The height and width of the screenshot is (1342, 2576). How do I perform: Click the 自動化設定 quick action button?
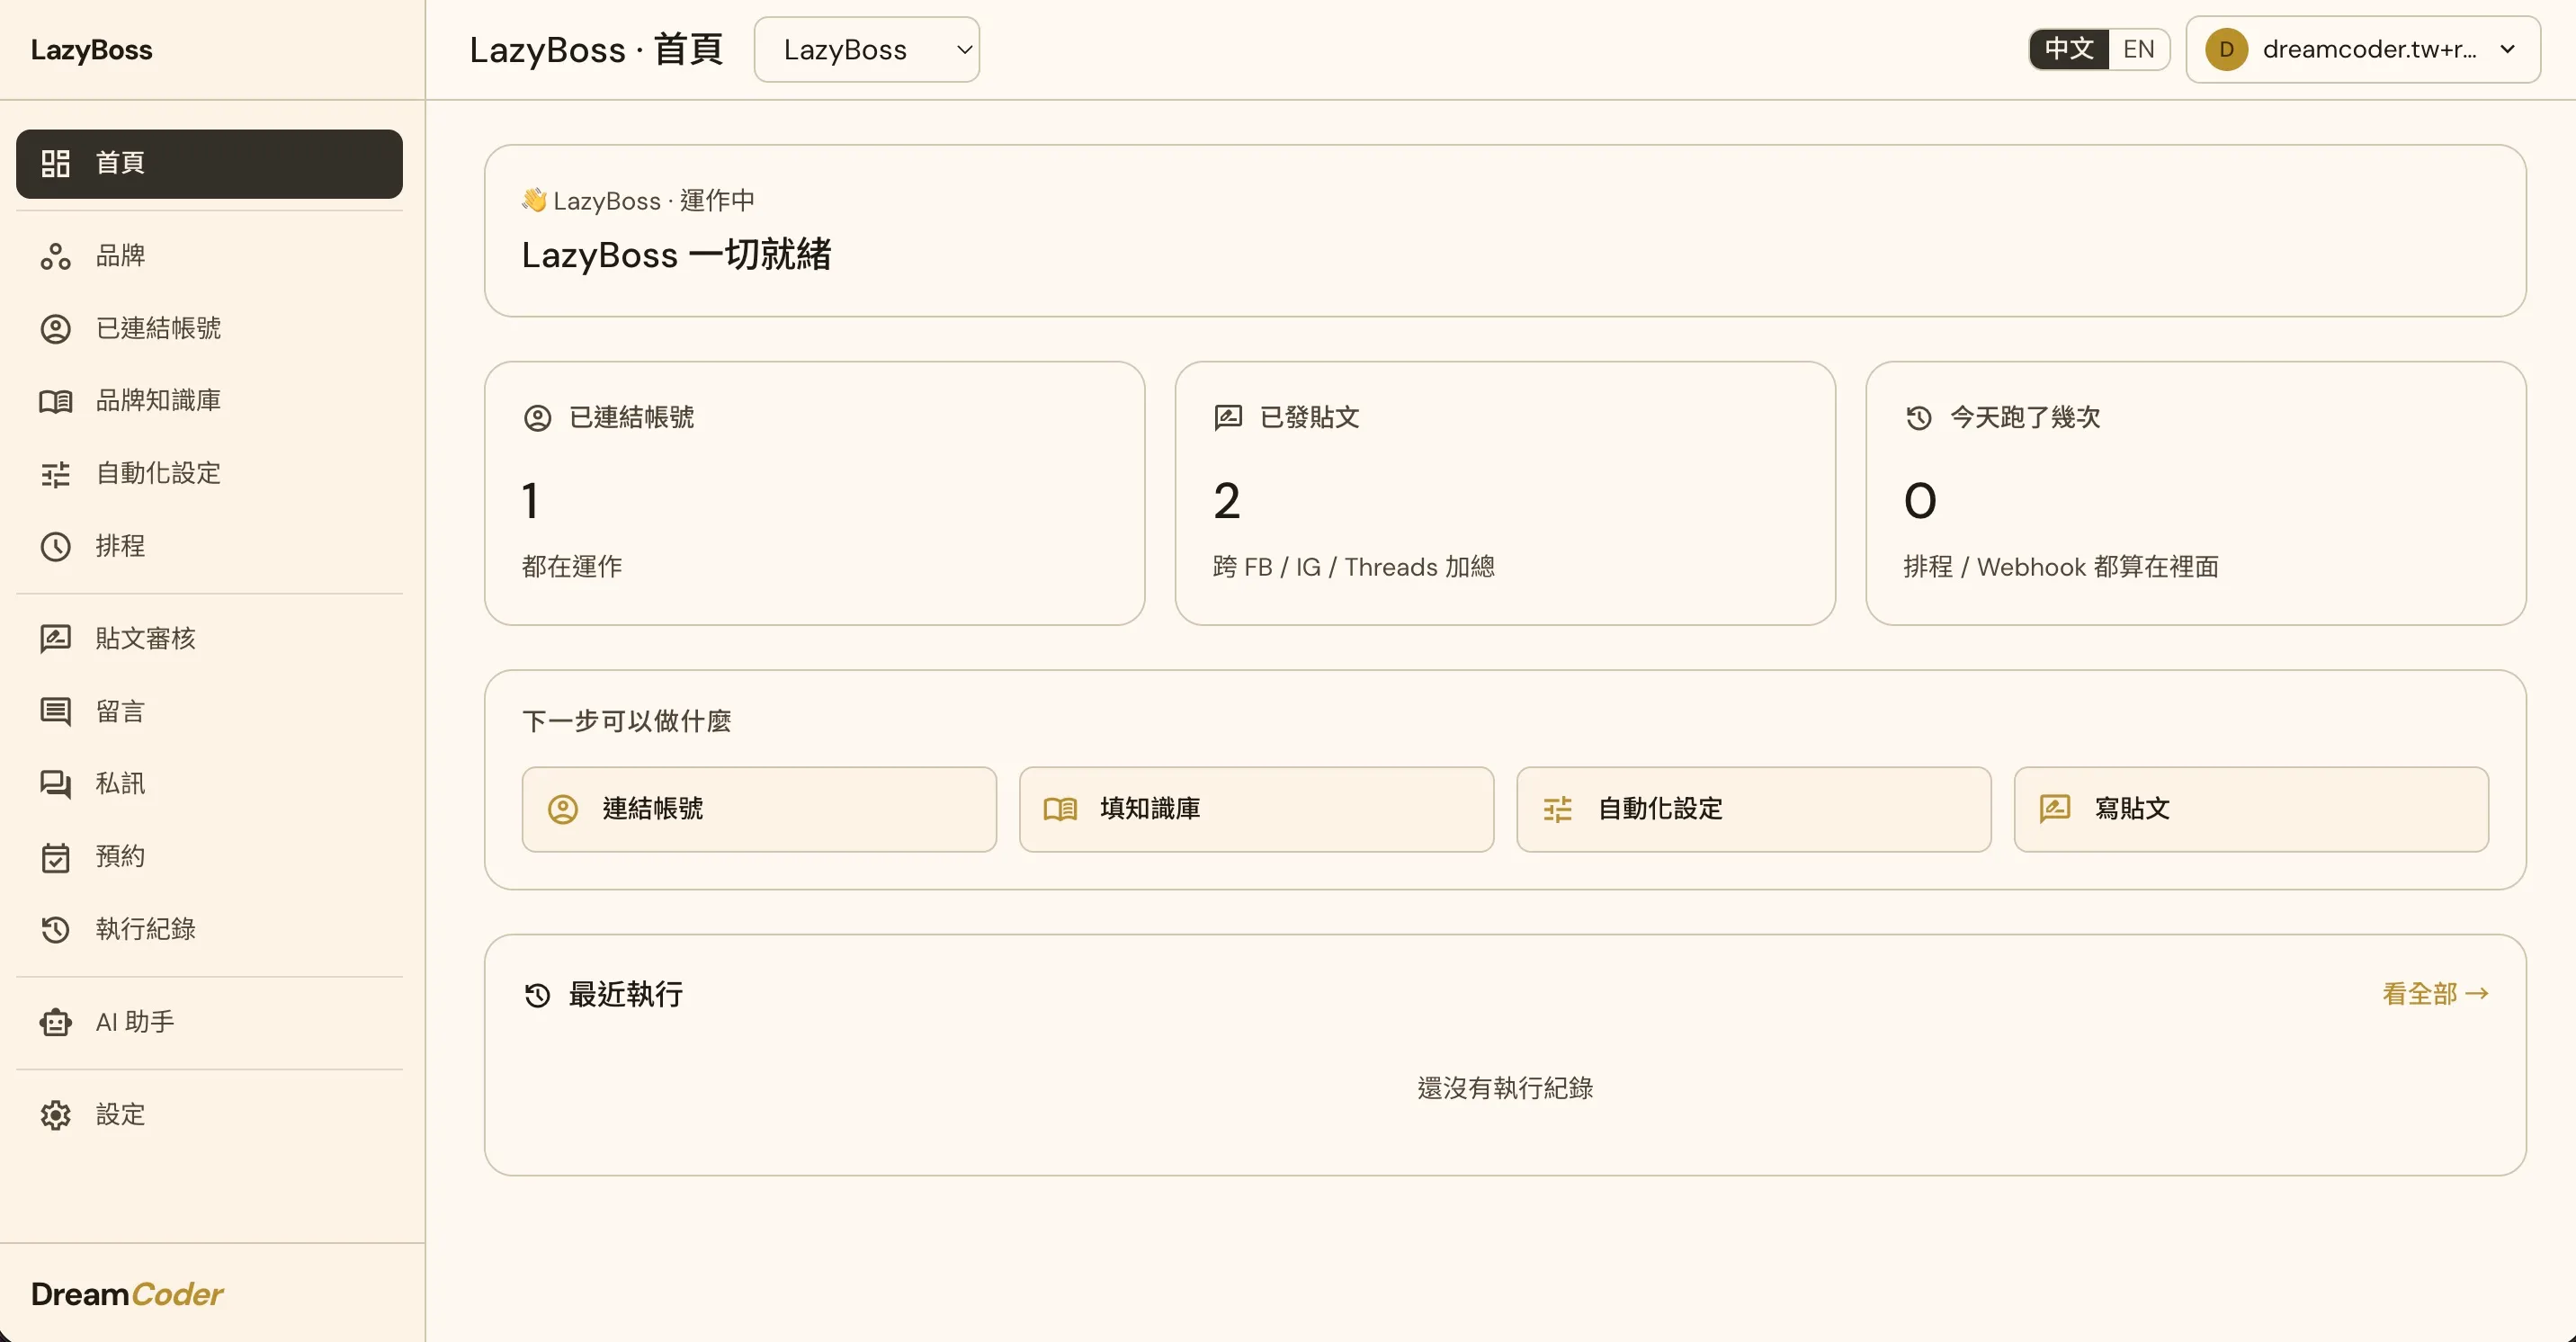1753,809
